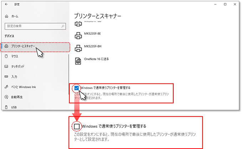Open ホーム via the house icon

[6, 16]
